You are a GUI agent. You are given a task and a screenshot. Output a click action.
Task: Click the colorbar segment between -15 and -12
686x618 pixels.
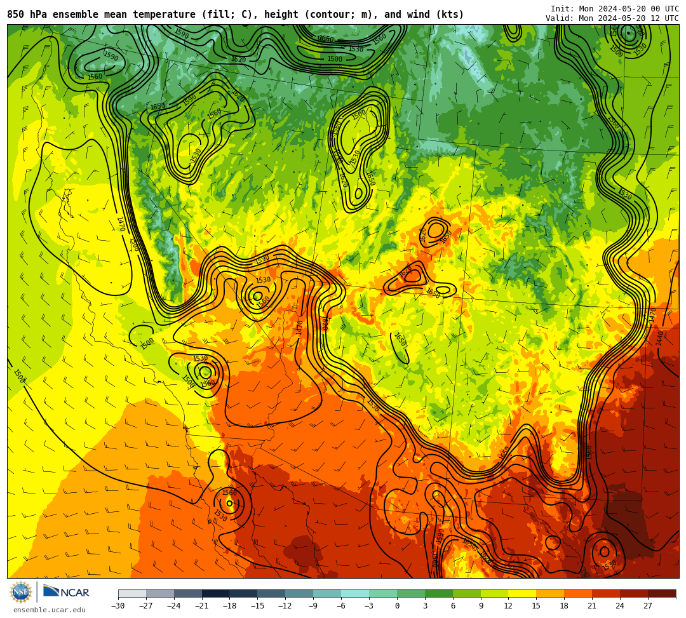[271, 593]
